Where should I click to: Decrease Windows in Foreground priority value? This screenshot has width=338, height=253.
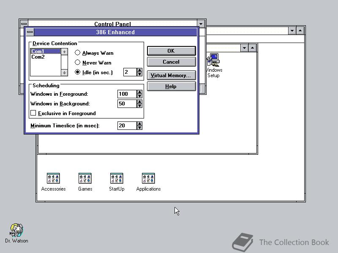(140, 96)
